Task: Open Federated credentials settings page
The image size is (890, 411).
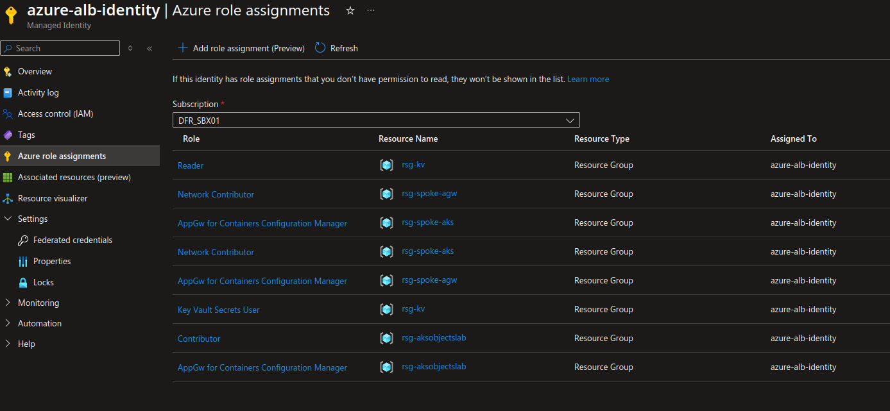Action: (73, 240)
